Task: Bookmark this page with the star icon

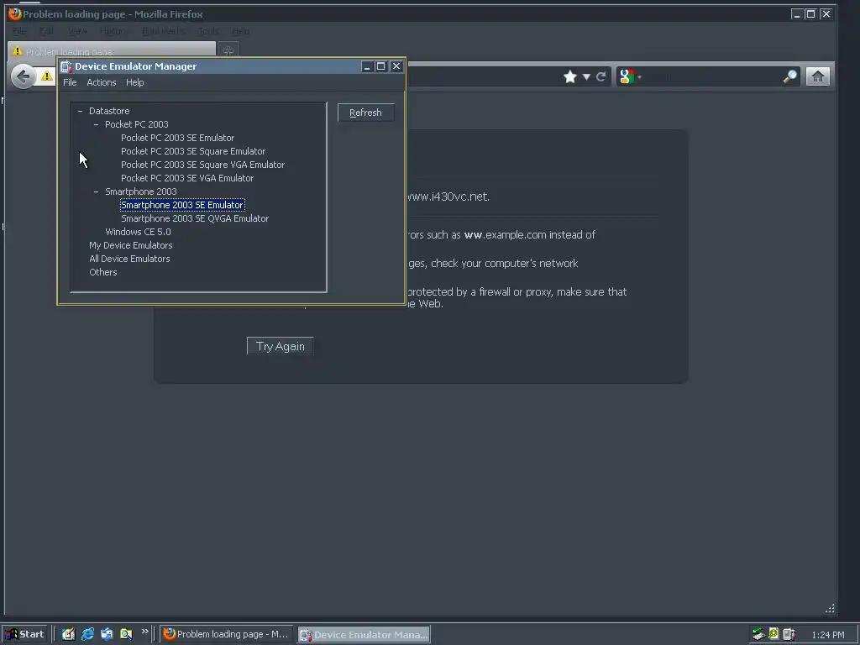Action: click(570, 76)
